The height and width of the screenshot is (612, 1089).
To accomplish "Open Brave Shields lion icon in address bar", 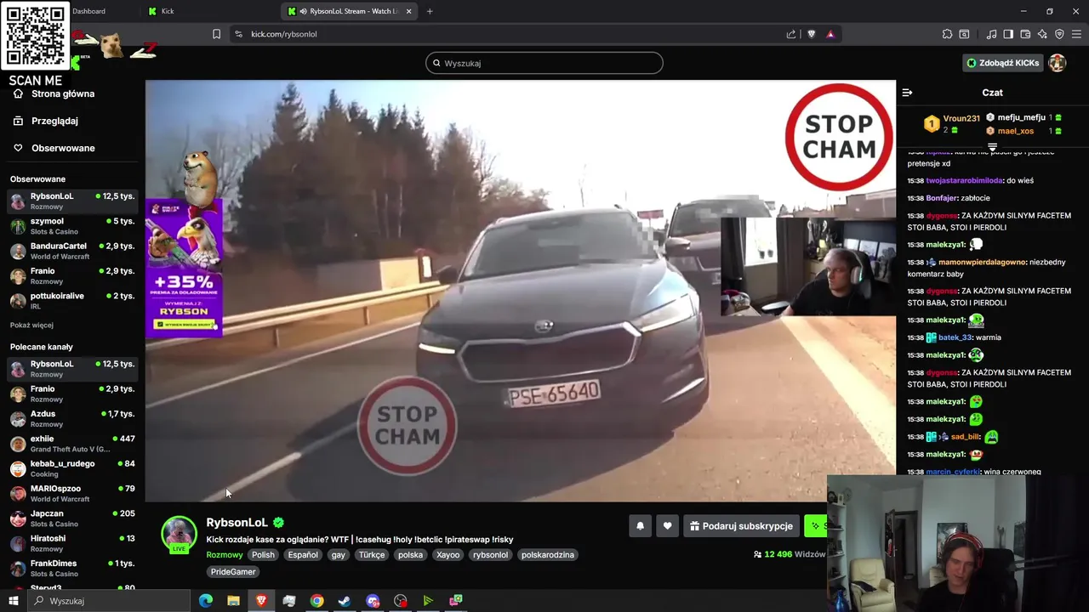I will [811, 34].
